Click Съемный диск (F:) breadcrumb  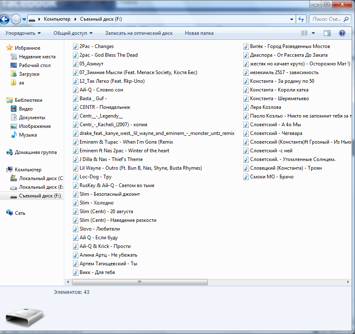click(x=101, y=19)
